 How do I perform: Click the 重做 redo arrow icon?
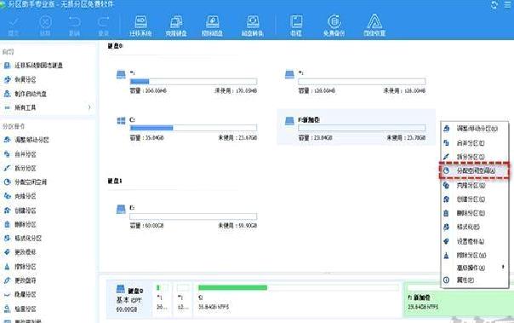[x=103, y=26]
